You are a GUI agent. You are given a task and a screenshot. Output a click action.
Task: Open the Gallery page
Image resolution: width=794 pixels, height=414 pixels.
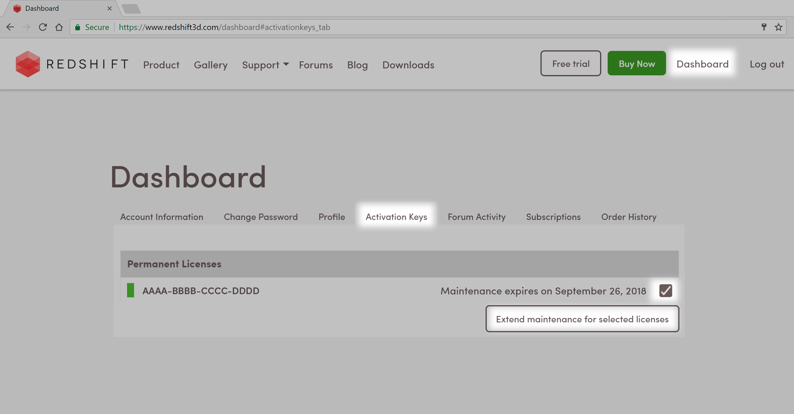click(x=211, y=65)
